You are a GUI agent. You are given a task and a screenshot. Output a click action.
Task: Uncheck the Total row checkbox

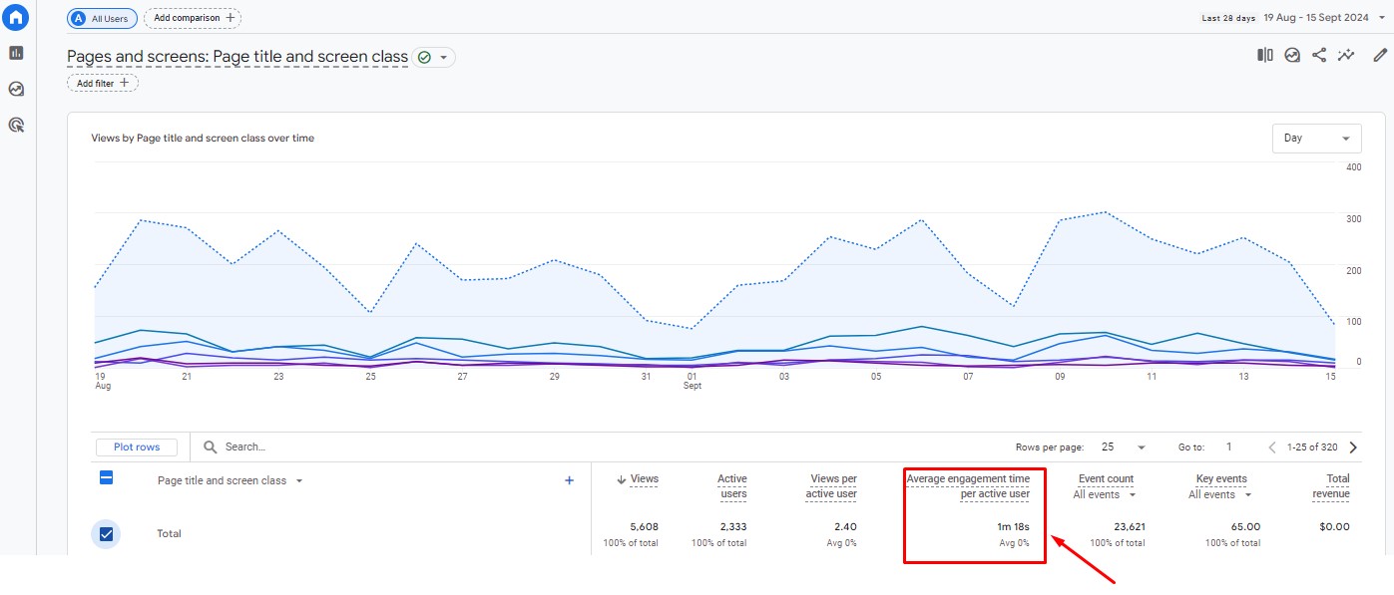[x=107, y=534]
